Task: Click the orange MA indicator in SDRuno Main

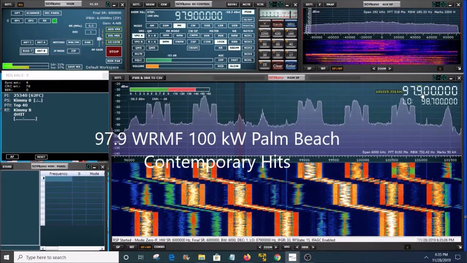Action: (20, 5)
